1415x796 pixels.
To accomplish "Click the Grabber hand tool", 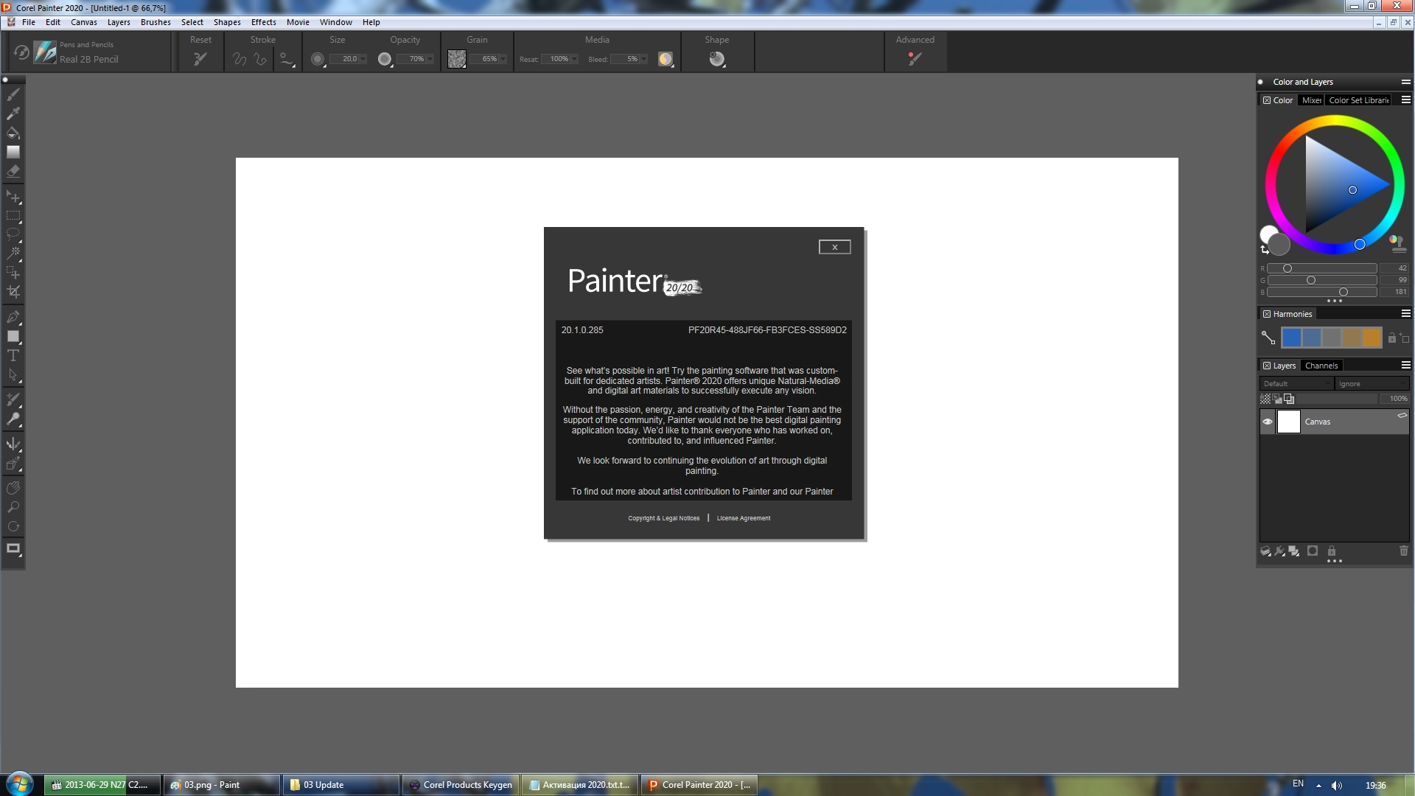I will (13, 488).
